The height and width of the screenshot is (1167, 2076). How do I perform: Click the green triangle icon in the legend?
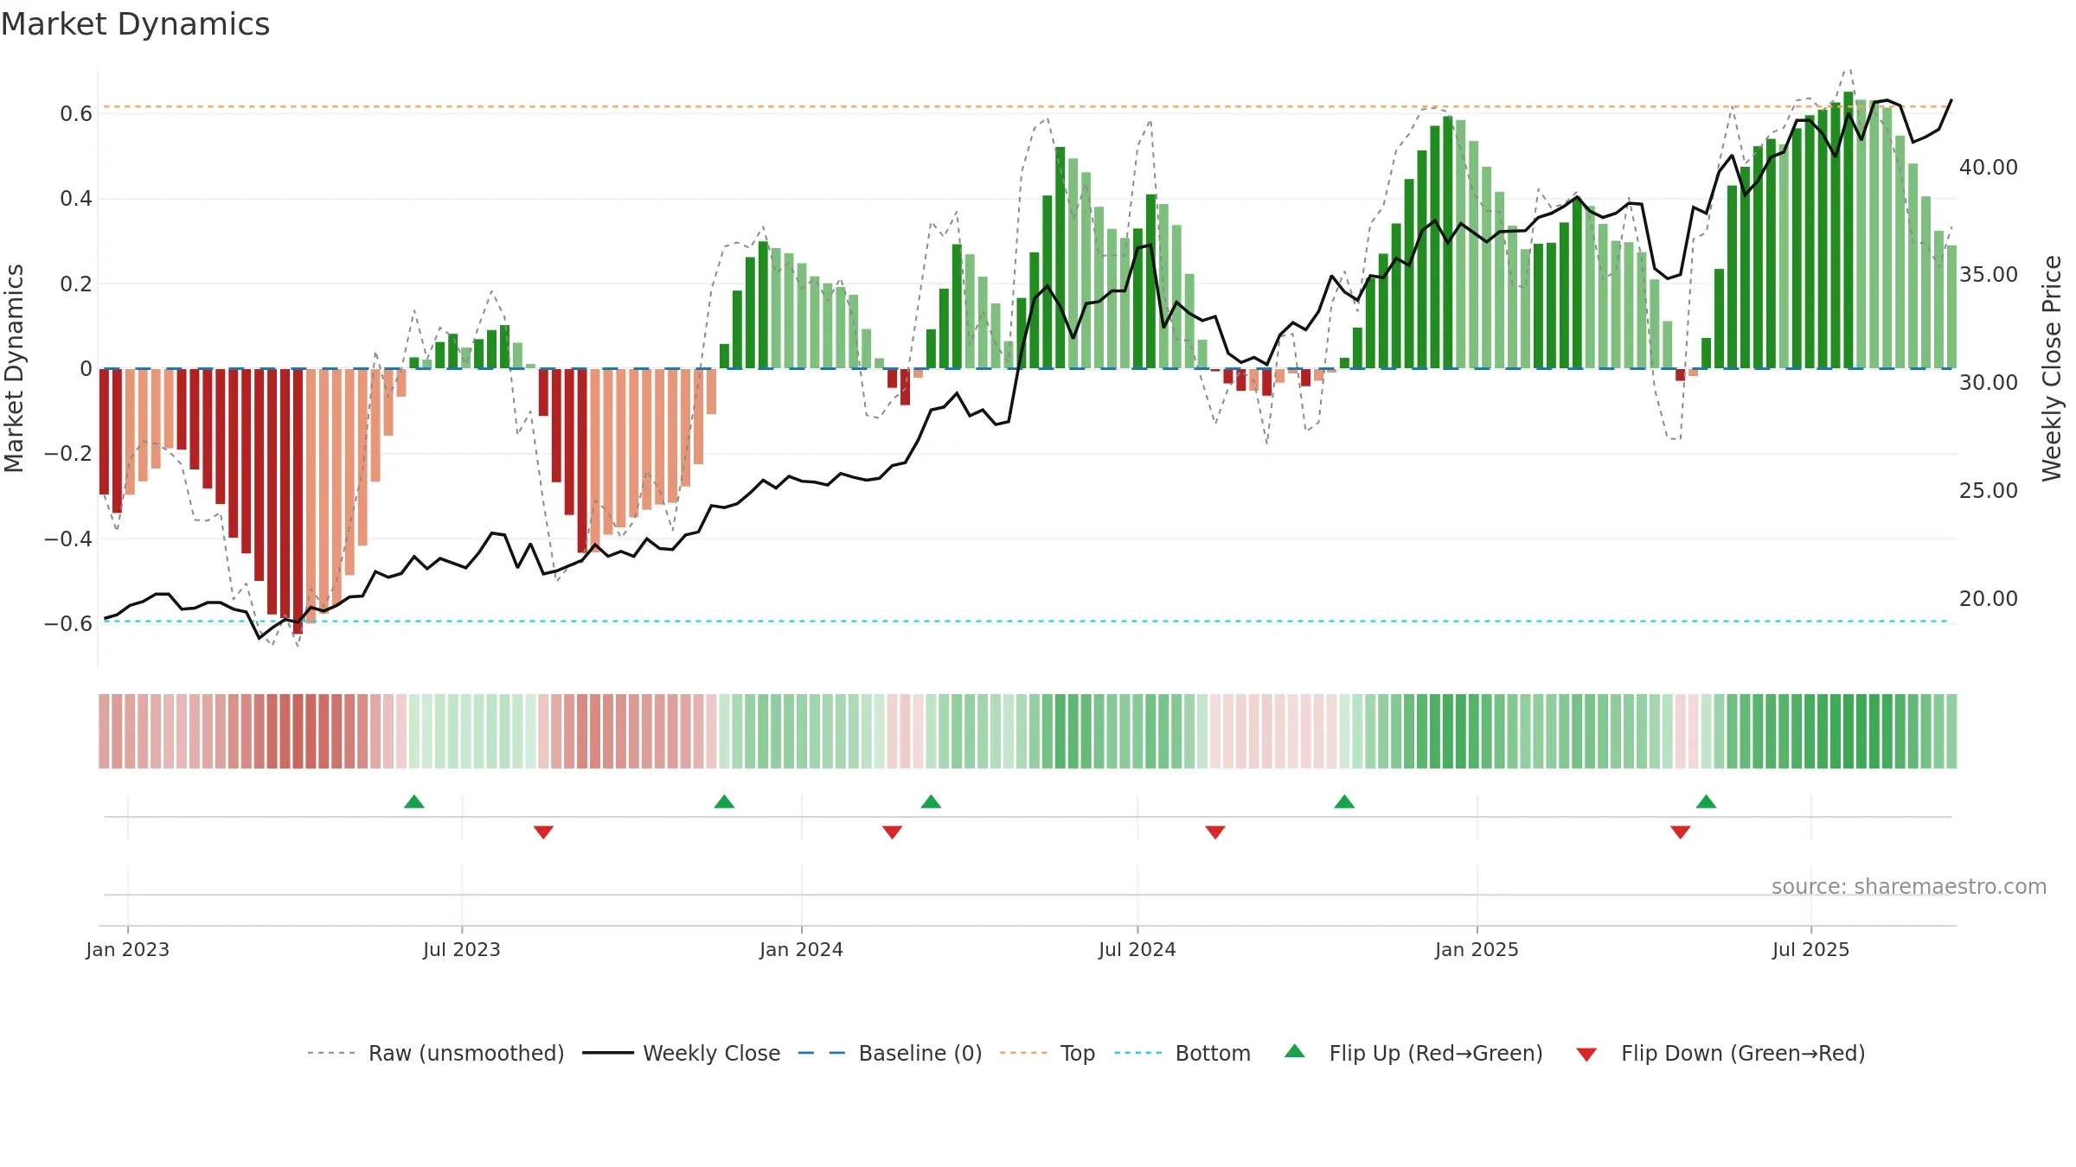pyautogui.click(x=1295, y=1051)
